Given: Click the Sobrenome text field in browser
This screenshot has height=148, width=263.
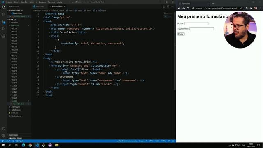Looking at the screenshot, I should click(x=202, y=29).
